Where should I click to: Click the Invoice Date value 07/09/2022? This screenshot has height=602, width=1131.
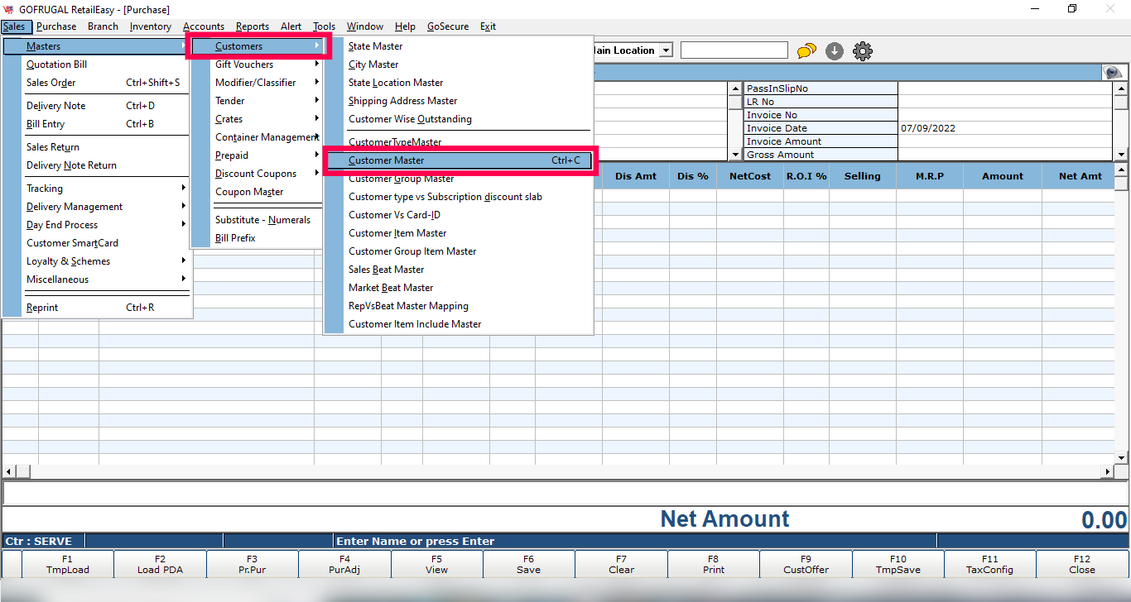[1004, 128]
